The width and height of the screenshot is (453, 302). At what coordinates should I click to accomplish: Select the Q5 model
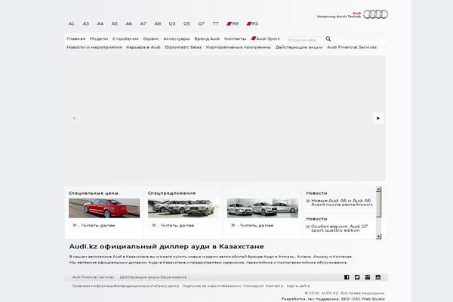pyautogui.click(x=186, y=23)
